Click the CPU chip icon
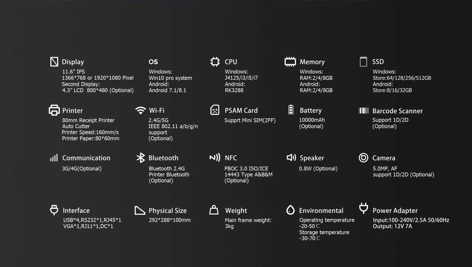 [x=215, y=62]
